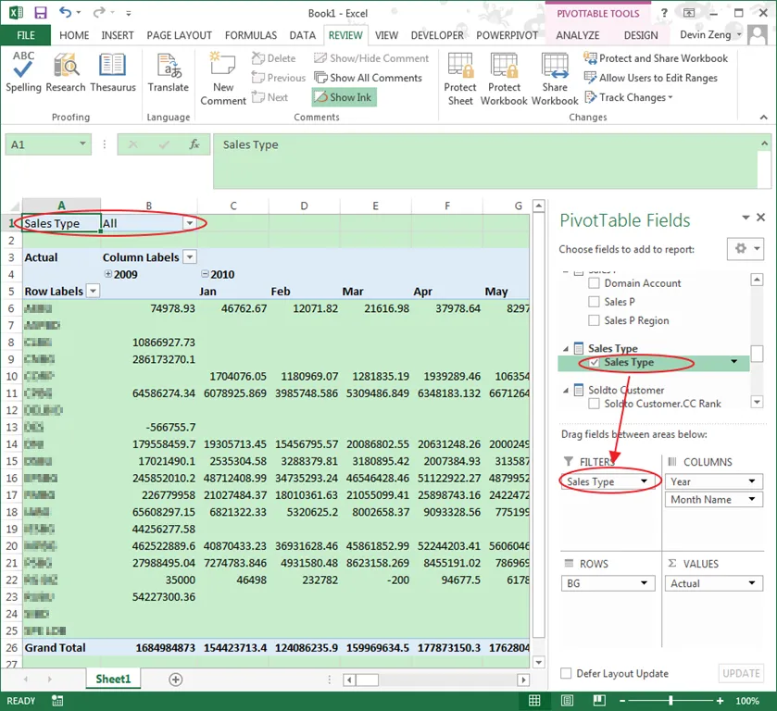The width and height of the screenshot is (777, 711).
Task: Insert a New Comment
Action: click(223, 79)
